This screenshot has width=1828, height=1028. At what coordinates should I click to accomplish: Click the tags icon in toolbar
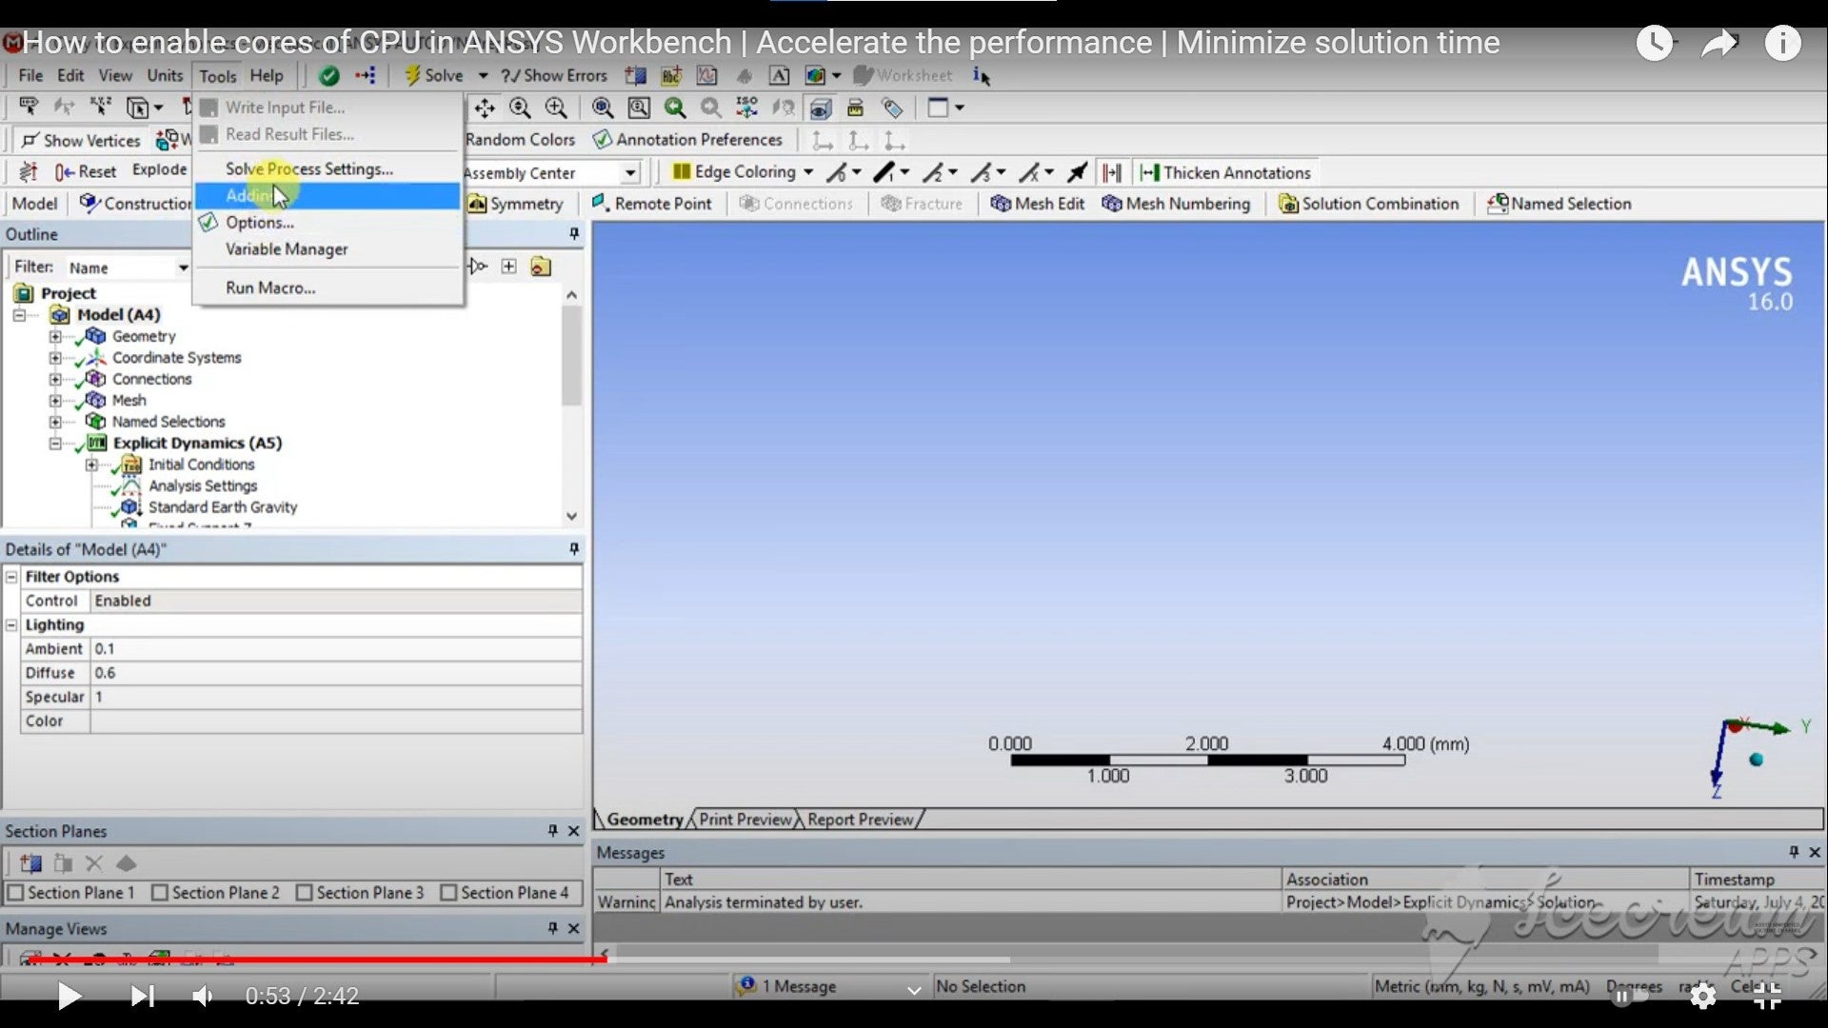[892, 108]
